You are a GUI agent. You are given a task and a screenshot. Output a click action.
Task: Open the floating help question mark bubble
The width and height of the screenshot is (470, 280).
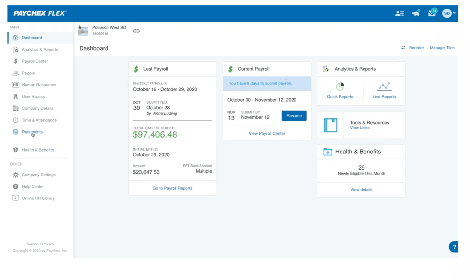click(x=454, y=246)
